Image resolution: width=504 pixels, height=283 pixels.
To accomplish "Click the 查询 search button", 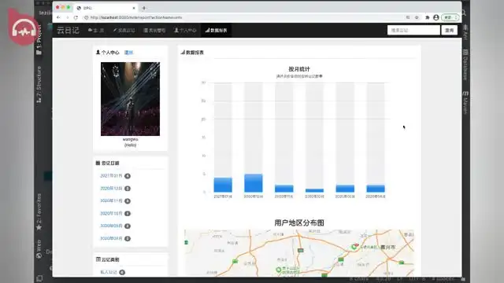I will 449,30.
